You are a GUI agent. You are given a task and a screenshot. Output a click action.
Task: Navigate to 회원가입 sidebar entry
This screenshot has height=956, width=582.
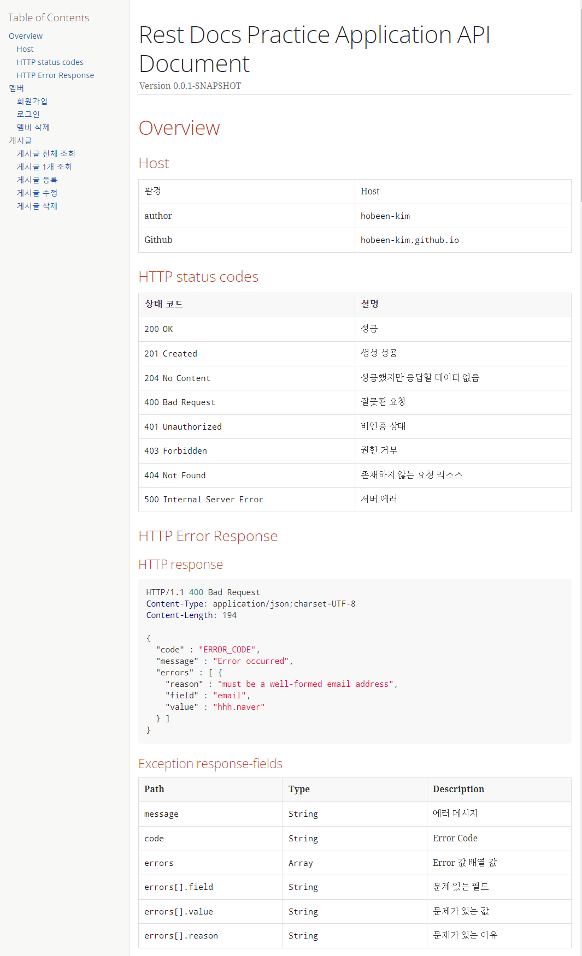click(x=32, y=101)
